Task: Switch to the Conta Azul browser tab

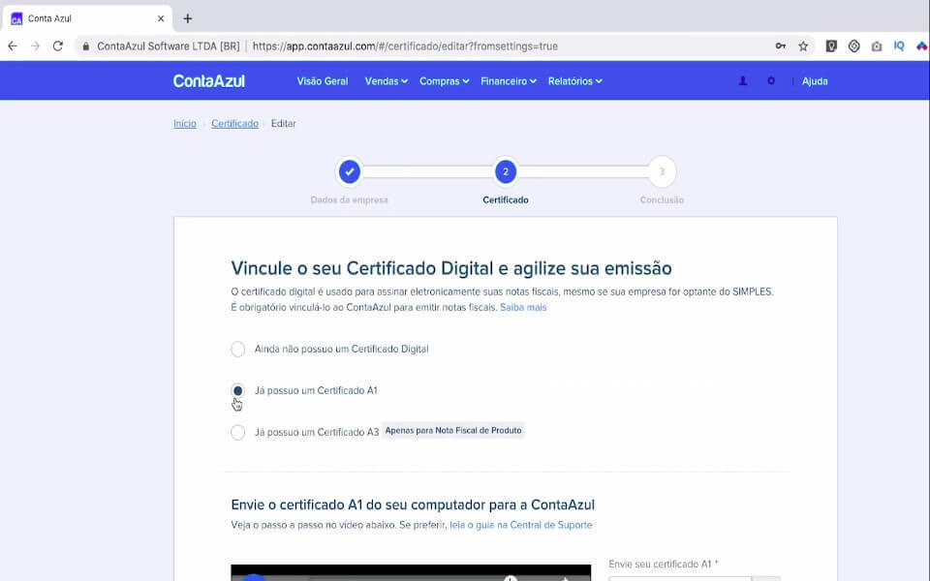Action: click(87, 18)
